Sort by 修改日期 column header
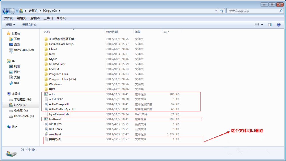Image resolution: width=286 pixels, height=161 pixels. [112, 32]
